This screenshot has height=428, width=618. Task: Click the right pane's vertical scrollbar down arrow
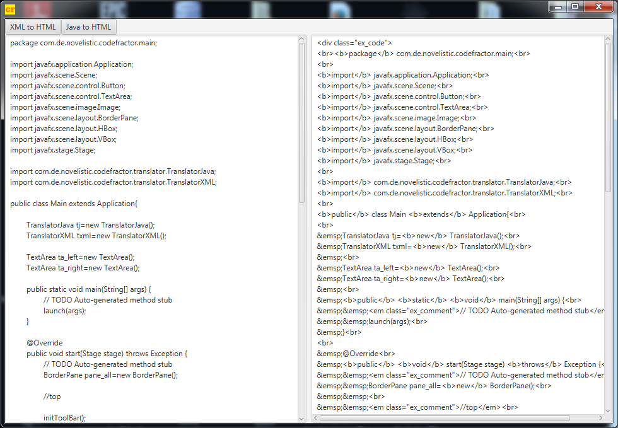[608, 409]
